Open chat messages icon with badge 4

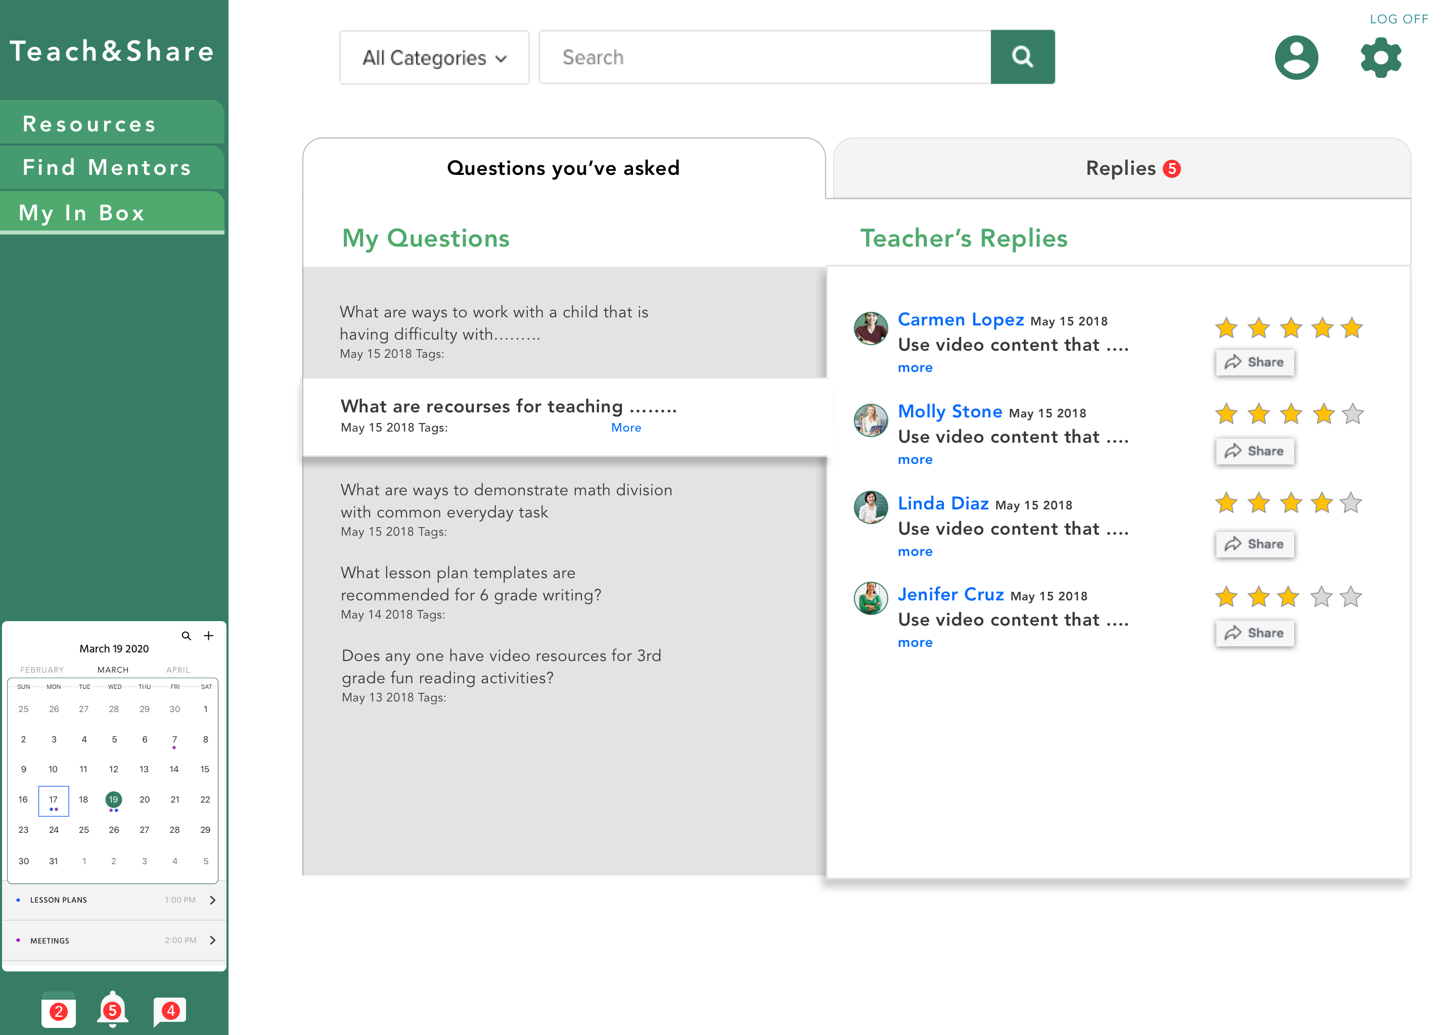click(169, 1011)
